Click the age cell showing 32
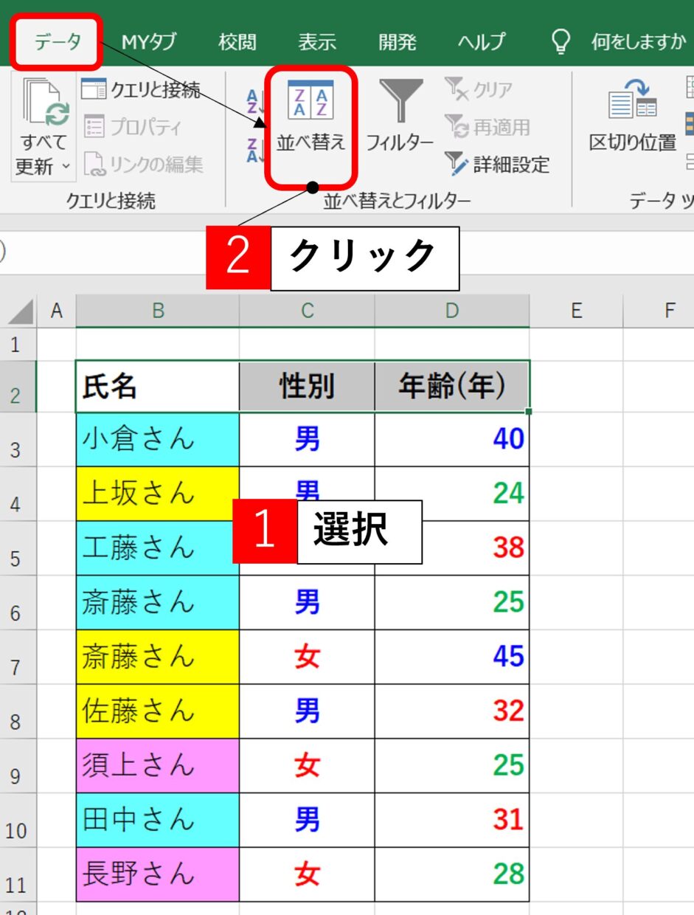Image resolution: width=694 pixels, height=915 pixels. (452, 711)
